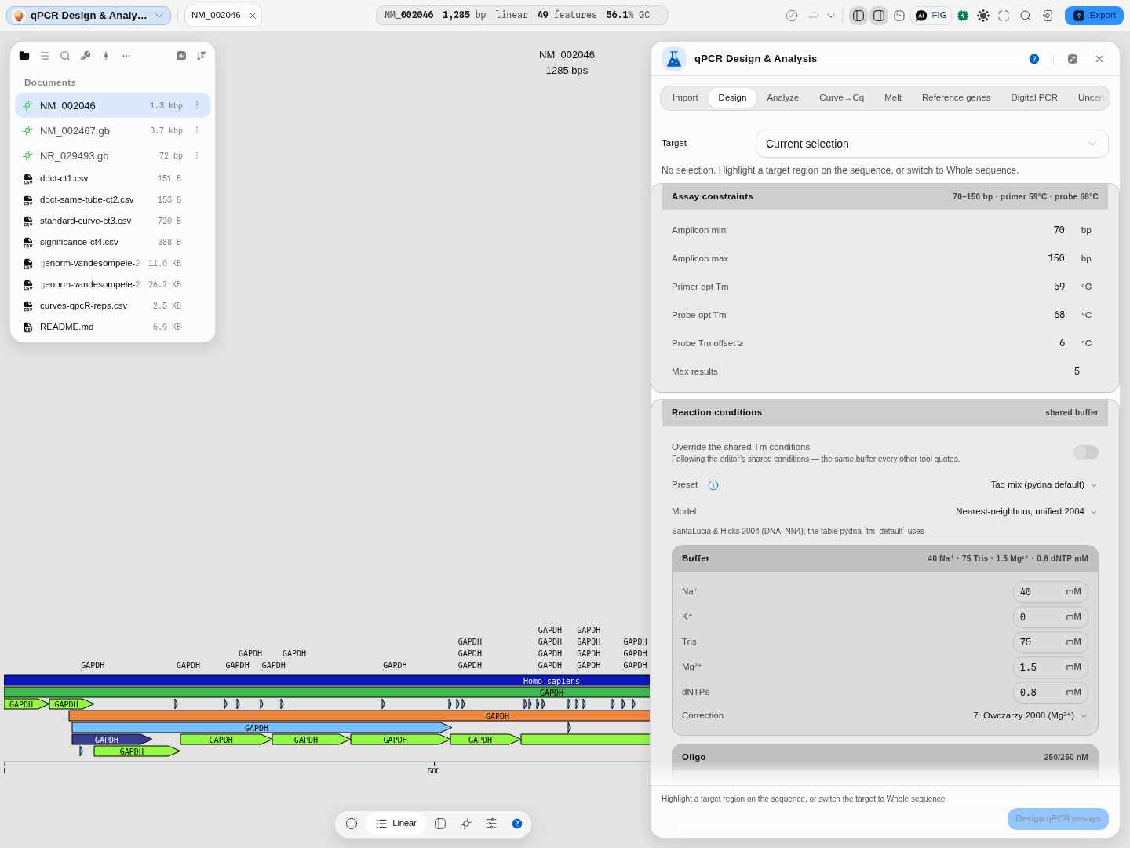This screenshot has width=1130, height=848.
Task: Toggle the split view icon in the bottom toolbar
Action: click(x=440, y=824)
